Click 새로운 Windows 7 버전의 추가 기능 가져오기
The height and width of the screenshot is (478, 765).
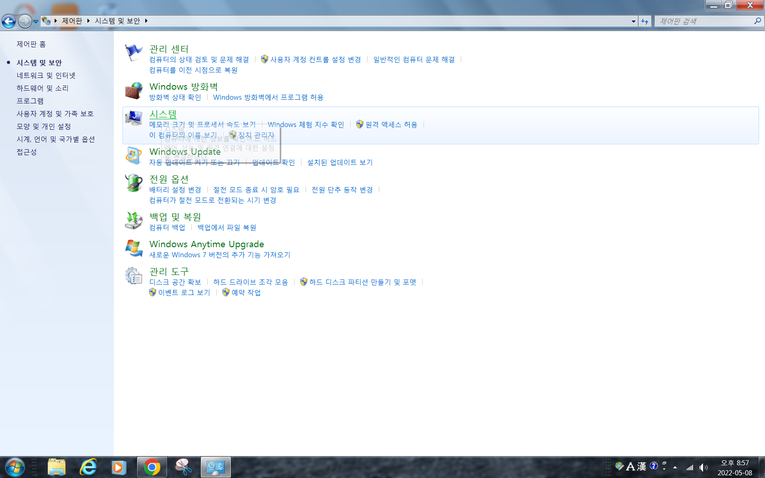(220, 255)
